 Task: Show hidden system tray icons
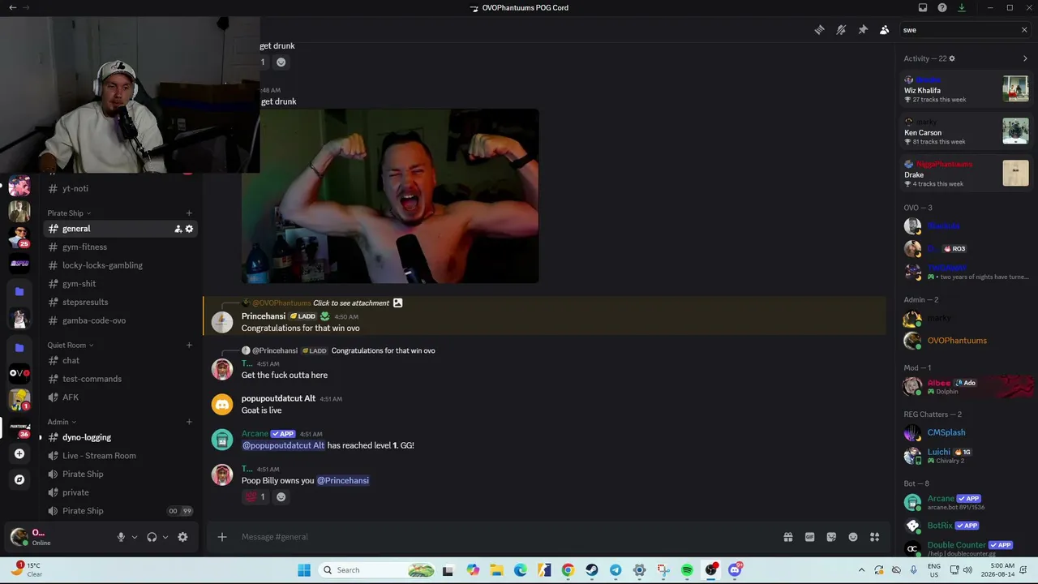point(861,570)
